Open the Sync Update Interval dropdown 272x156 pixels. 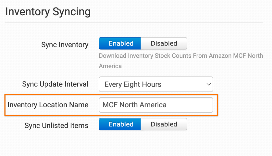coord(156,84)
